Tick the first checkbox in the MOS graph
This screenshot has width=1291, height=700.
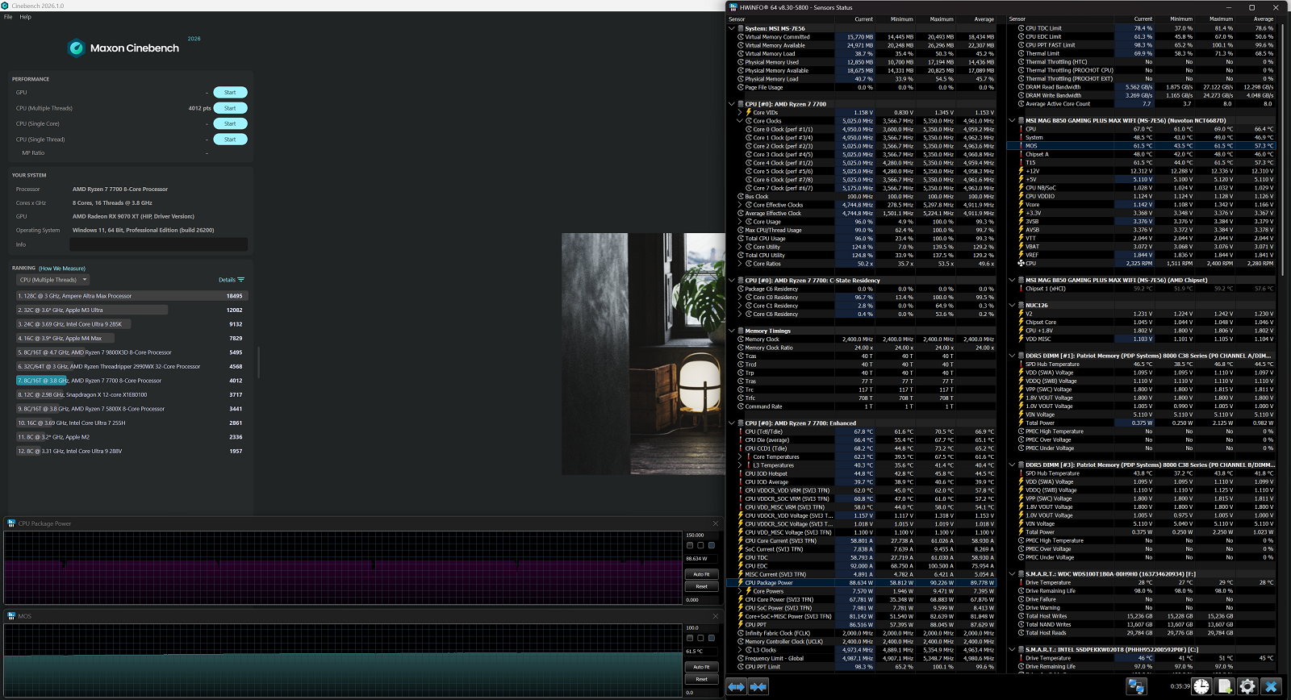click(x=690, y=638)
